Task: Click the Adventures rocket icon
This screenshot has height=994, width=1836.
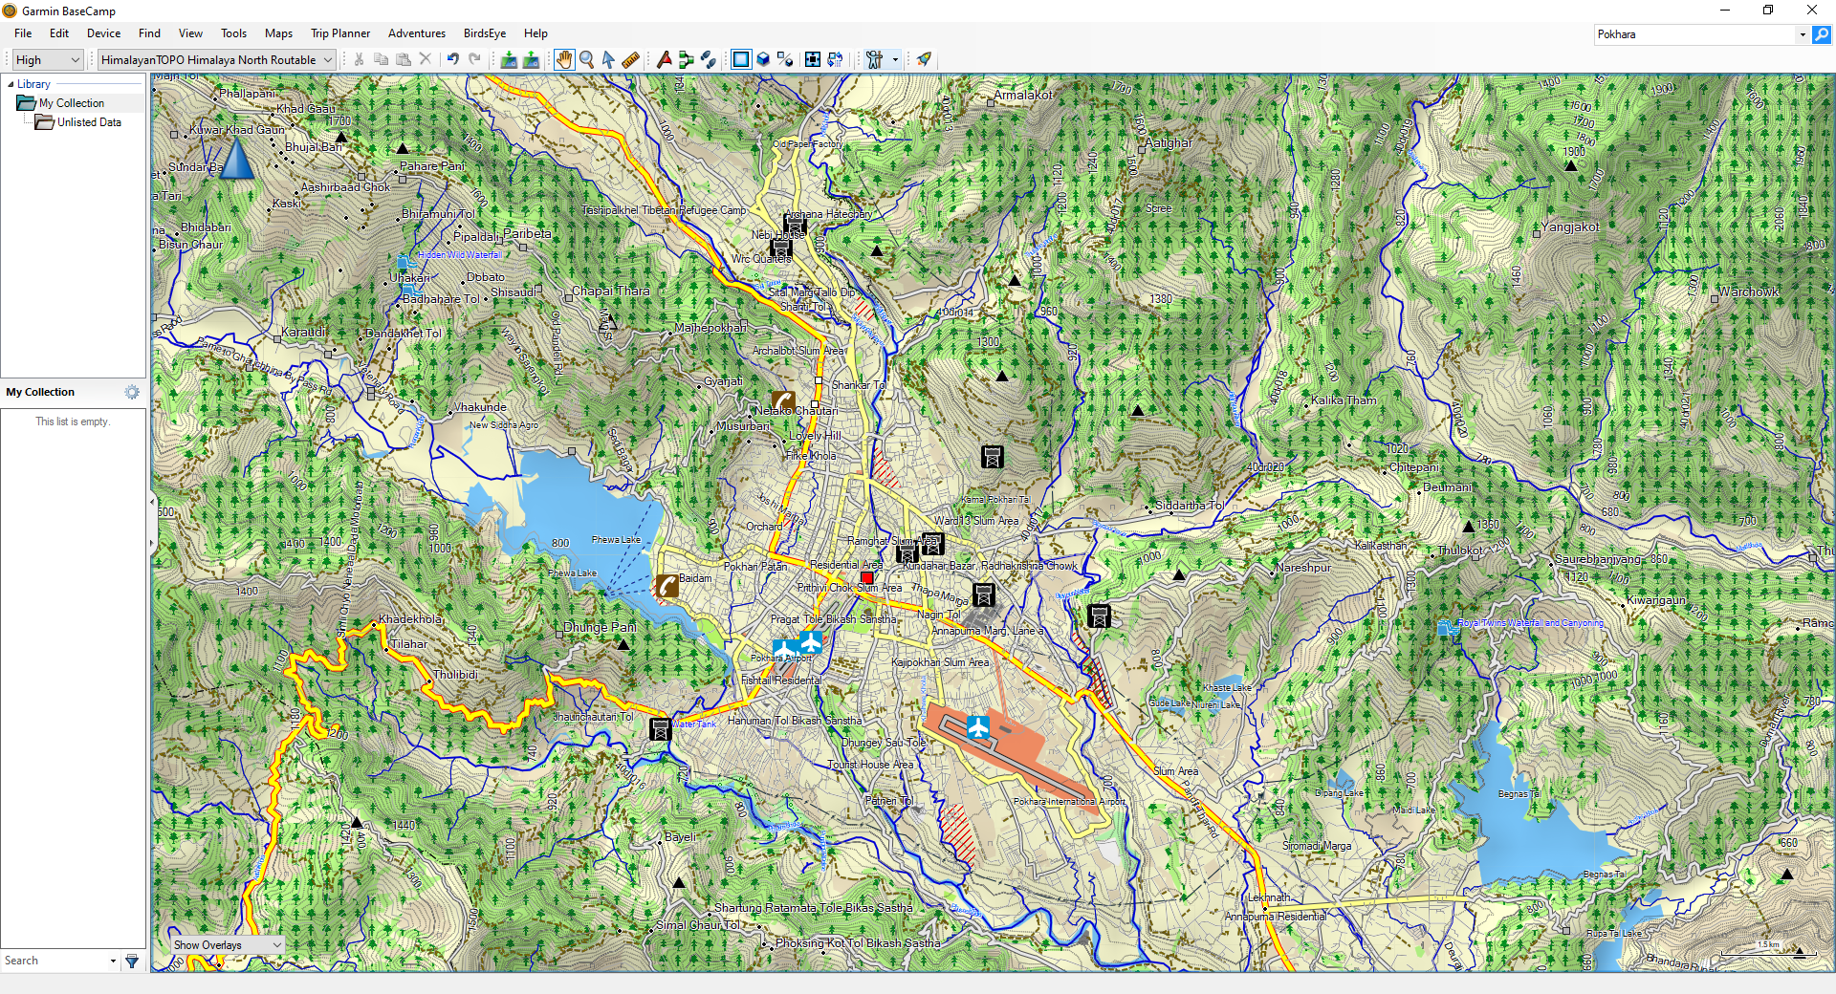Action: coord(924,59)
